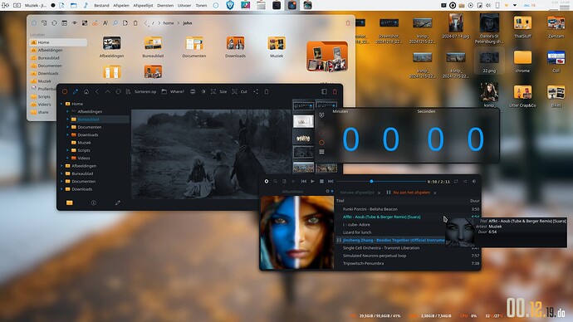This screenshot has height=322, width=573.
Task: Expand the Documenten subfolder under Home
Action: click(67, 127)
